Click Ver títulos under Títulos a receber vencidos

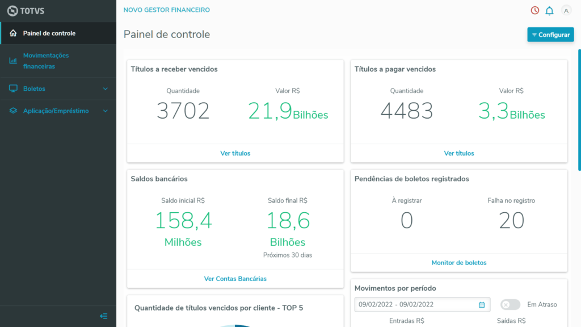(235, 153)
